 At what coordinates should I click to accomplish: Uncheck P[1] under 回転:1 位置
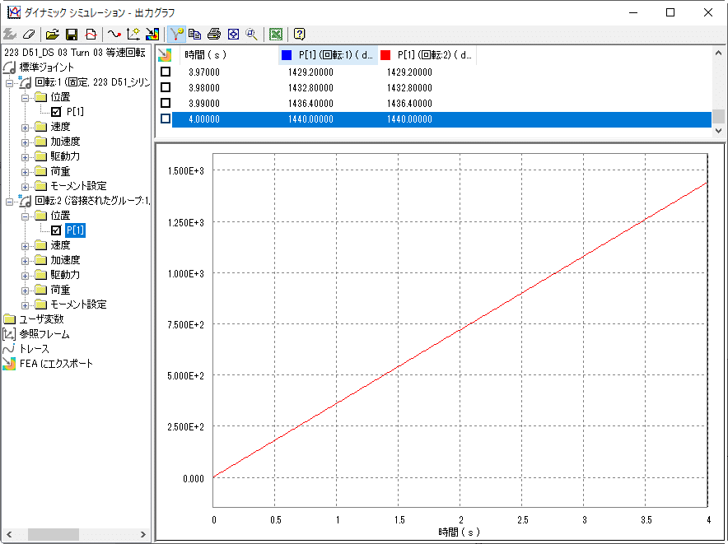pos(56,112)
